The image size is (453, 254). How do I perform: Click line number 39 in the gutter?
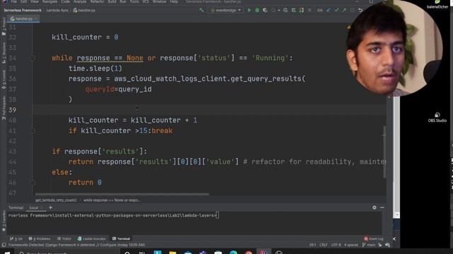[x=13, y=110]
